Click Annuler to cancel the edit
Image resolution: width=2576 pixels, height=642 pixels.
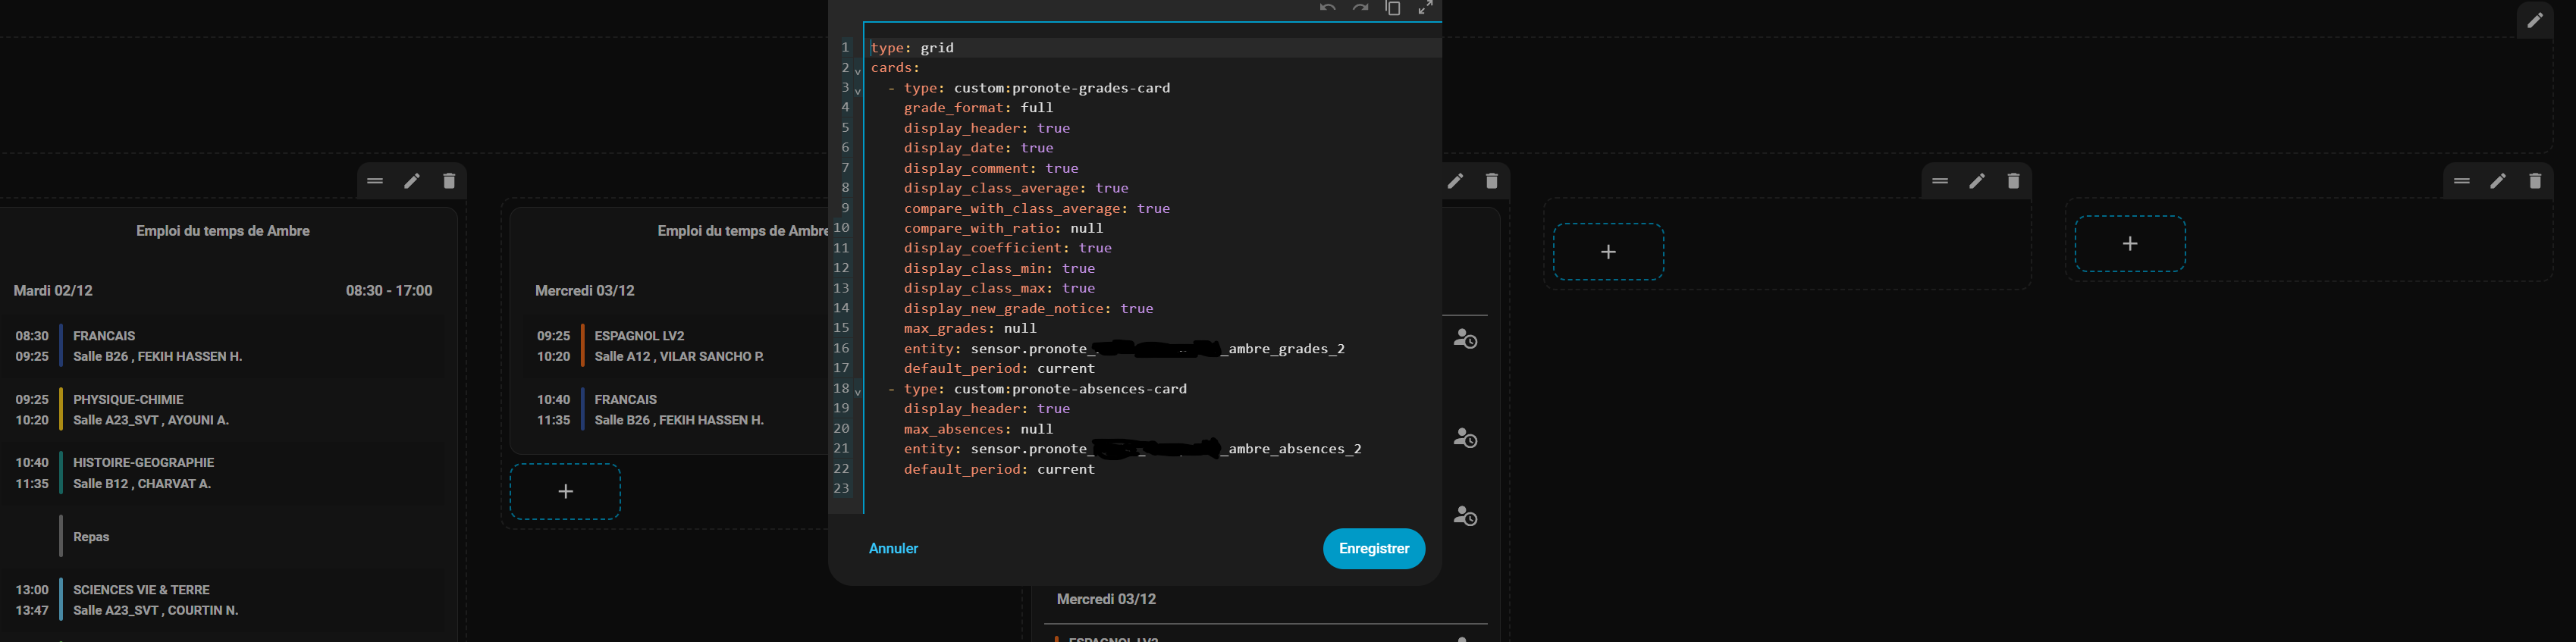coord(893,549)
